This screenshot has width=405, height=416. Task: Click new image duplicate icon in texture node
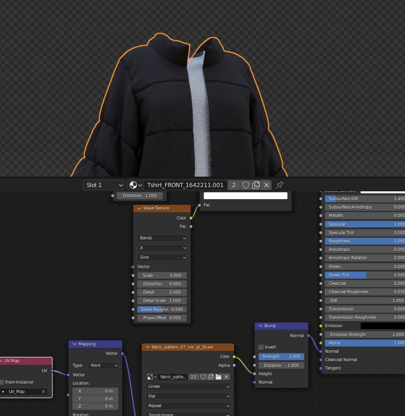tap(211, 377)
